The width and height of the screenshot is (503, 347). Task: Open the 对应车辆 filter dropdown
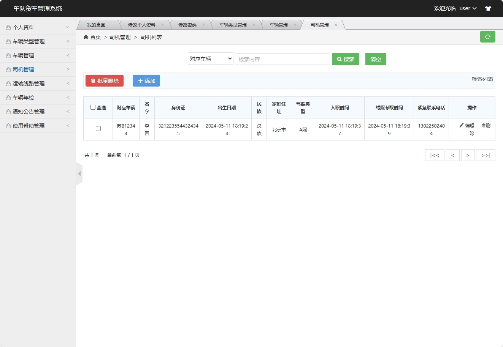tap(210, 59)
